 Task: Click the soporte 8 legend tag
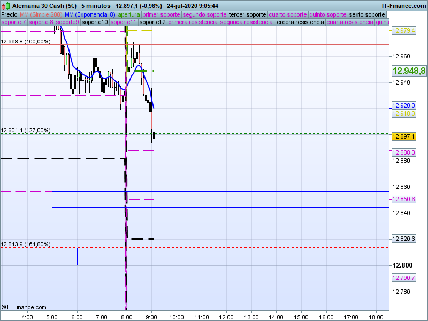[x=41, y=22]
